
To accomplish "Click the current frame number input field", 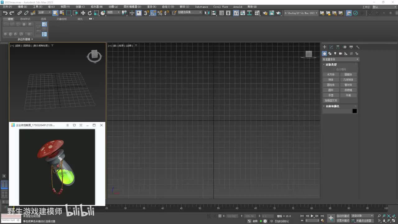I will point(310,221).
